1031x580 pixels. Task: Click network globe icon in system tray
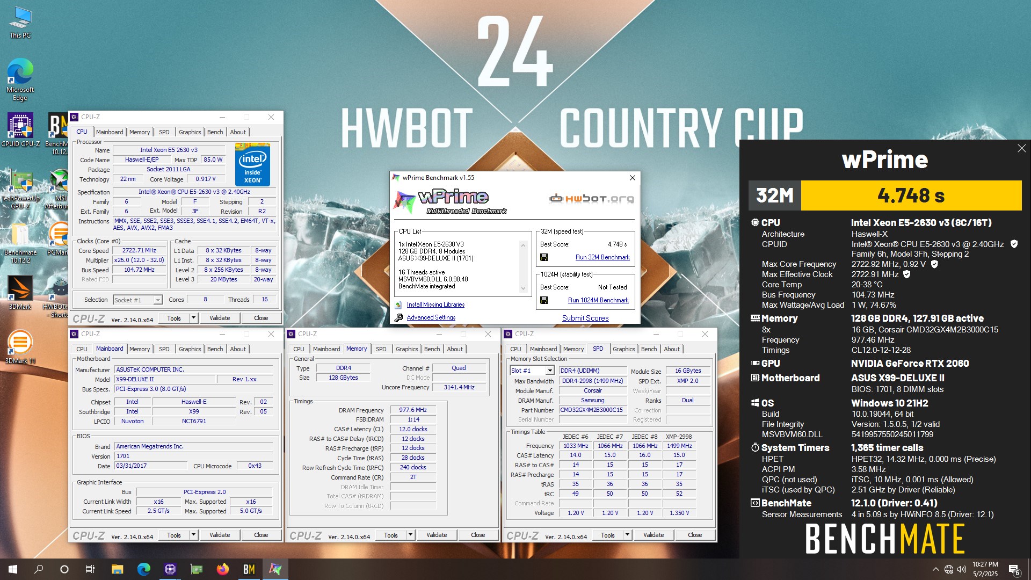(949, 569)
